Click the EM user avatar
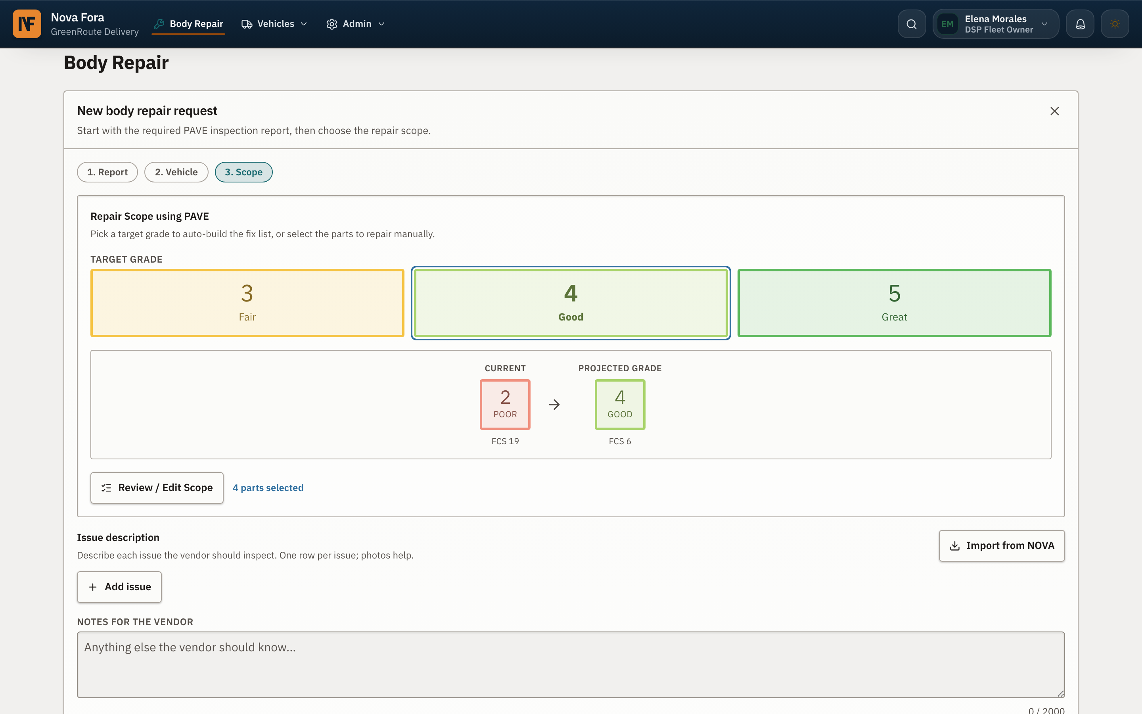 click(x=947, y=24)
